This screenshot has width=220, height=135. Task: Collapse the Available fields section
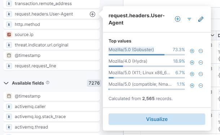click(6, 83)
